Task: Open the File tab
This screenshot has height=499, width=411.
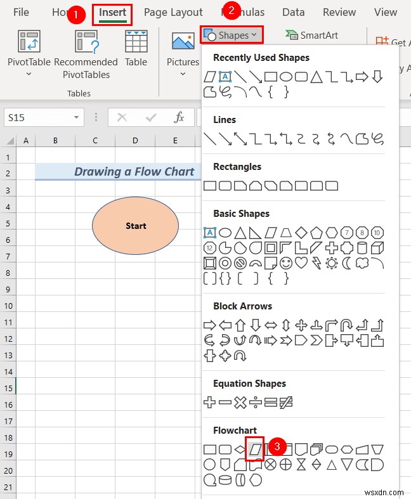Action: click(x=21, y=12)
